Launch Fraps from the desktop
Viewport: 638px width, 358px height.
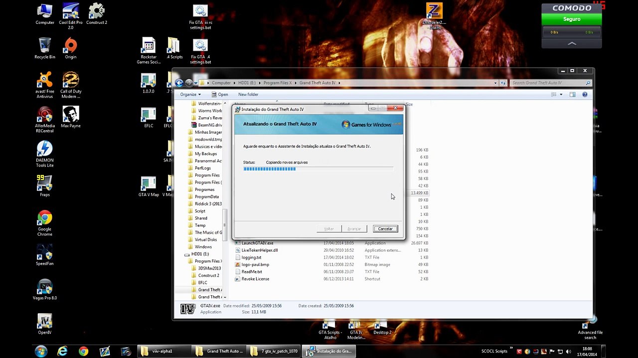click(x=45, y=186)
